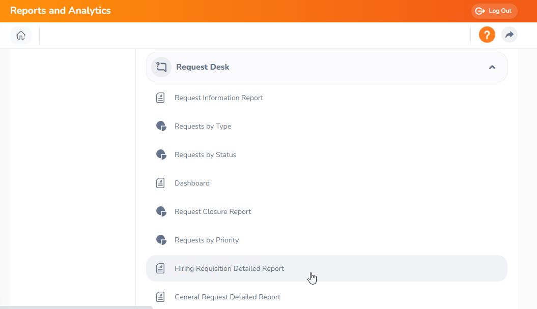Image resolution: width=537 pixels, height=309 pixels.
Task: Open the Request Information Report link
Action: [219, 98]
